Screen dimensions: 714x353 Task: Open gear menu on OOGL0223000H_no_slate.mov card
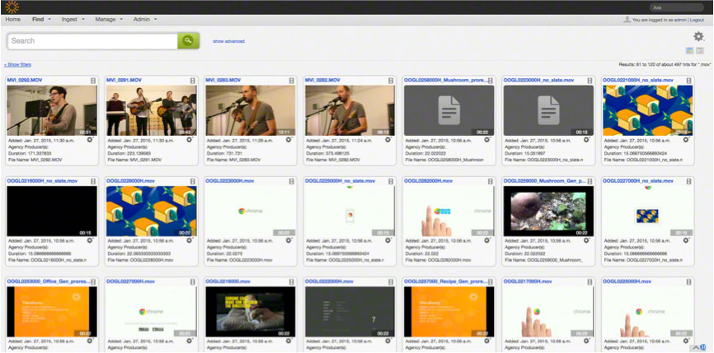[x=586, y=140]
